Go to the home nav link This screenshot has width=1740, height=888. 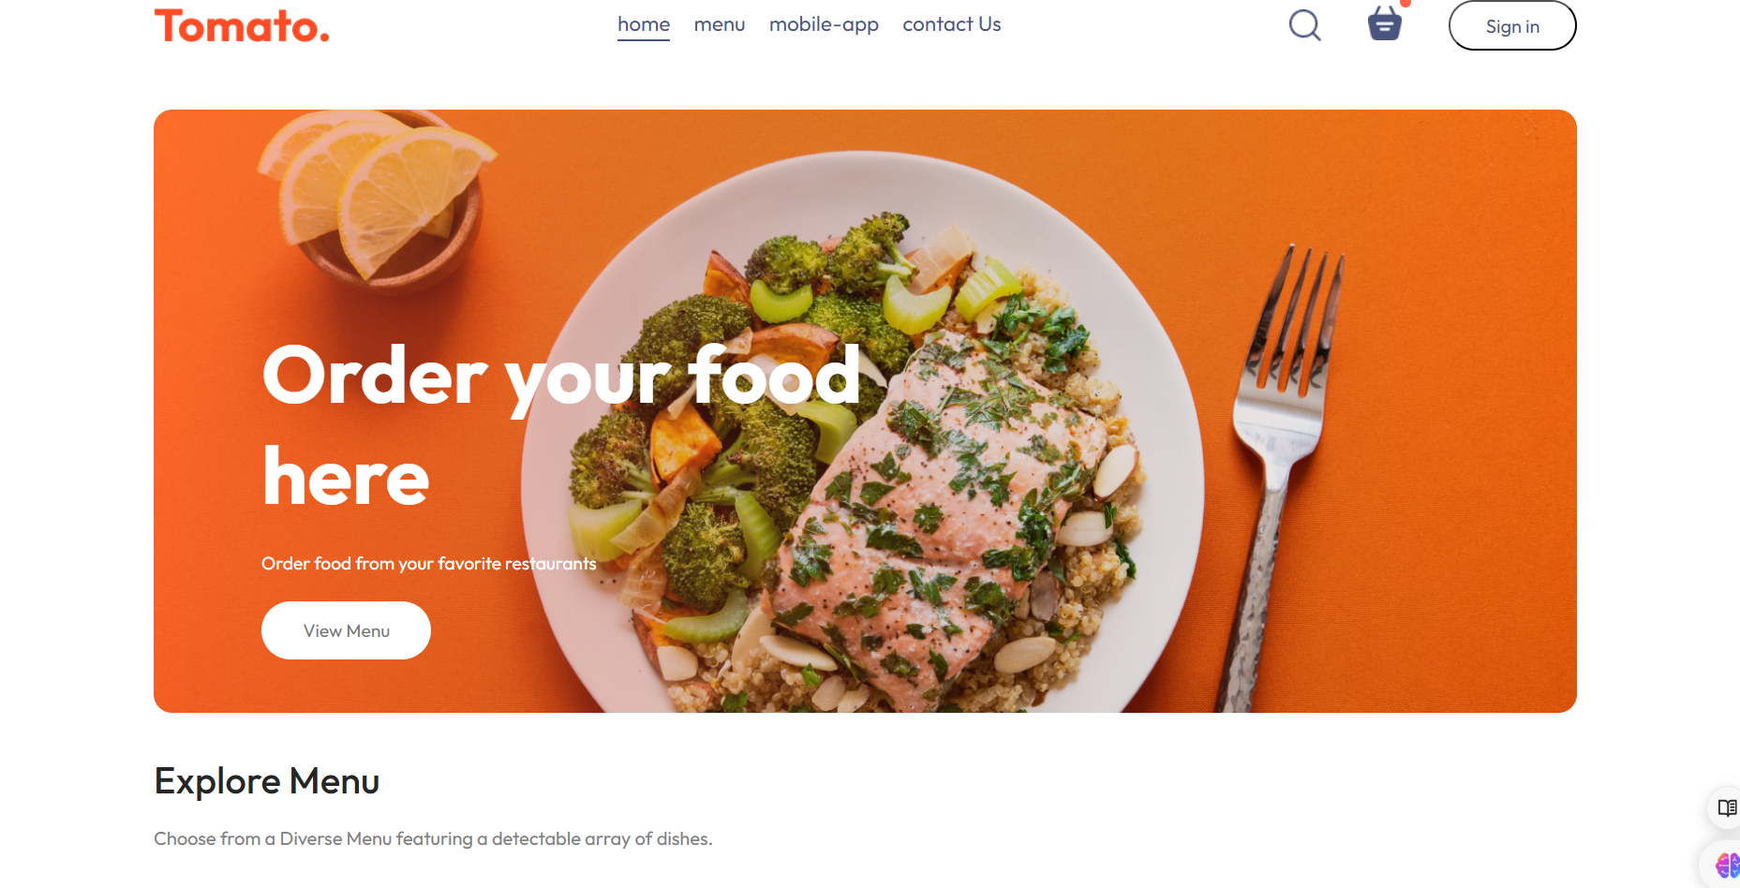pyautogui.click(x=644, y=24)
